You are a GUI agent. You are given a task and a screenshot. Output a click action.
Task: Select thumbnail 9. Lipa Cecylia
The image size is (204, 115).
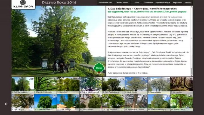(23, 103)
